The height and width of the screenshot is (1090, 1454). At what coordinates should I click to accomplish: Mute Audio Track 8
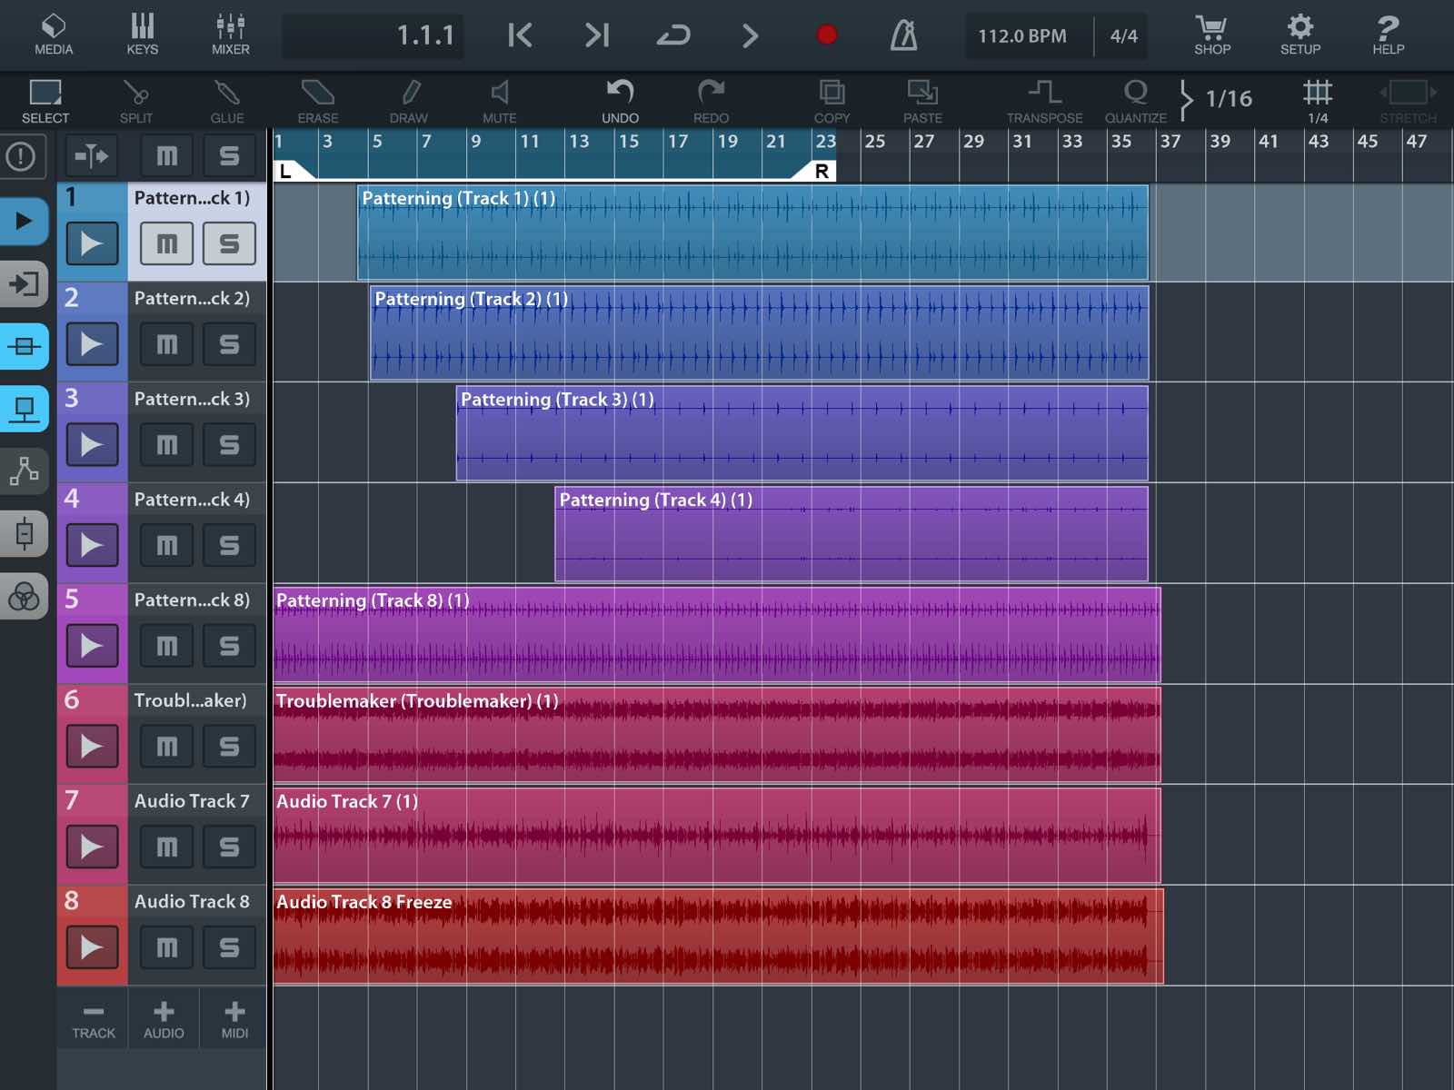pos(166,947)
